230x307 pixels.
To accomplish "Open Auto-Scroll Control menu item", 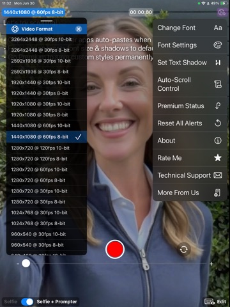I will click(x=190, y=84).
